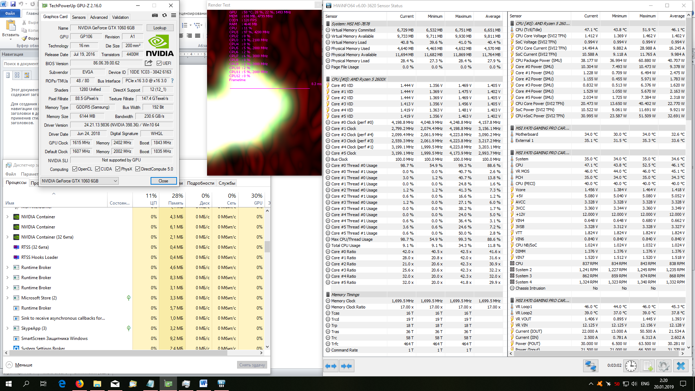Screen dimensions: 695x391
Task: Click the HWiNFO logging sheet-plus icon
Action: click(648, 366)
